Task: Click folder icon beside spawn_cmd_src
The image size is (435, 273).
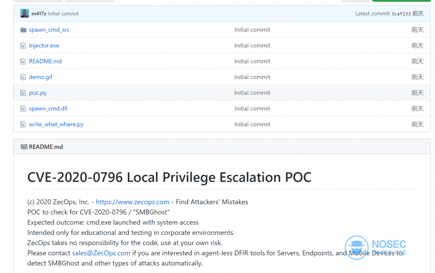Action: click(x=23, y=30)
